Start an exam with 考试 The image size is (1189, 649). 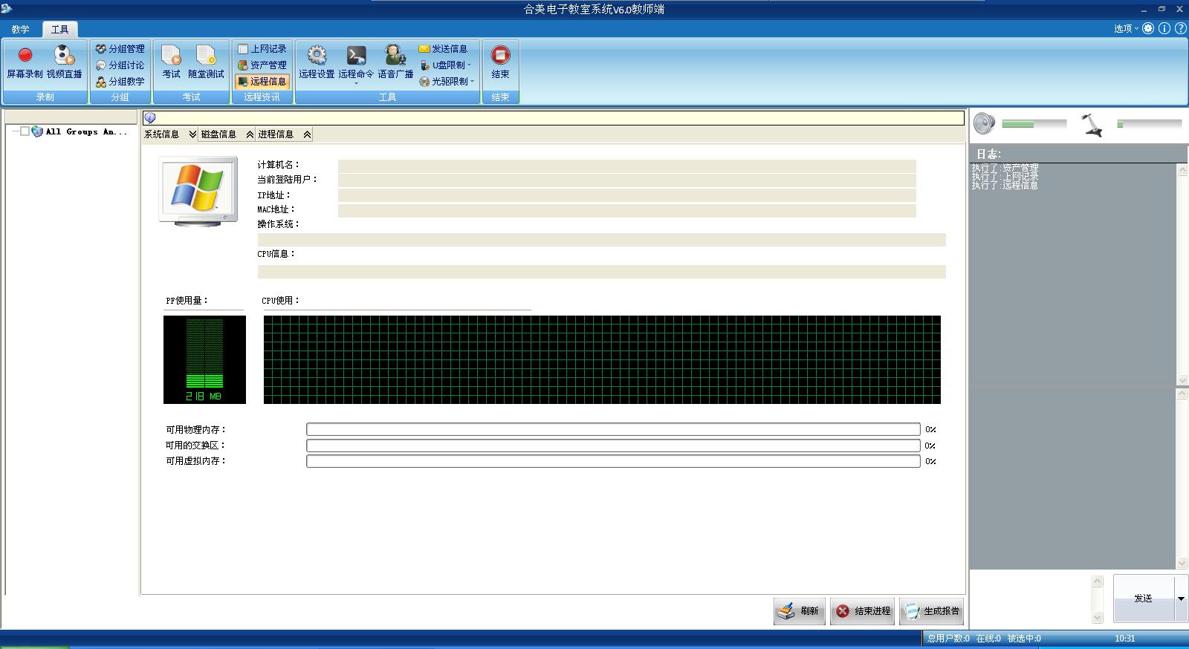click(x=171, y=62)
